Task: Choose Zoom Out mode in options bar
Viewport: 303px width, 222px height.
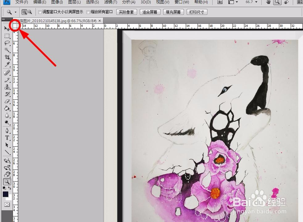Action: 30,12
